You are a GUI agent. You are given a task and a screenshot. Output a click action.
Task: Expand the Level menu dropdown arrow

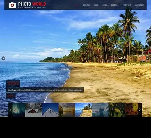108,5
